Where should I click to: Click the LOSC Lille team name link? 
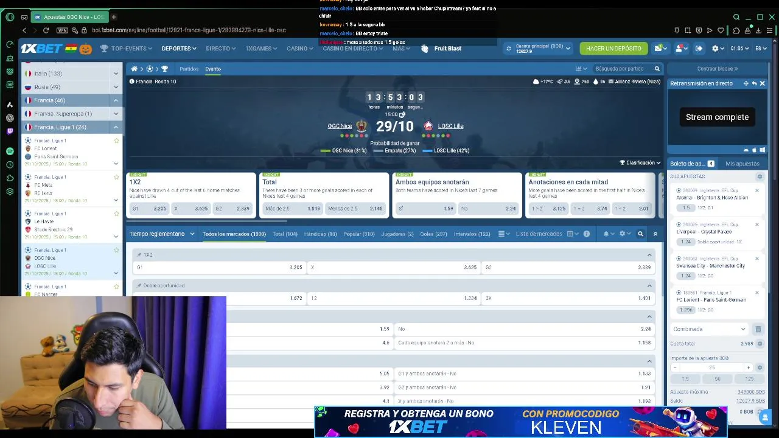click(x=450, y=126)
